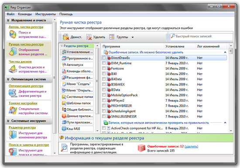Image resolution: width=240 pixels, height=168 pixels.
Task: Click the Шаблоны папок section icon
Action: tap(64, 103)
